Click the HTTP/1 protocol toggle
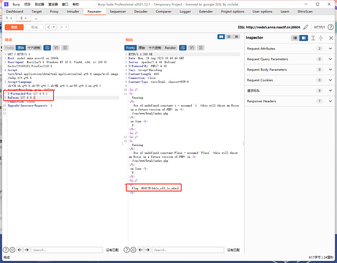337x263 pixels. coord(319,27)
